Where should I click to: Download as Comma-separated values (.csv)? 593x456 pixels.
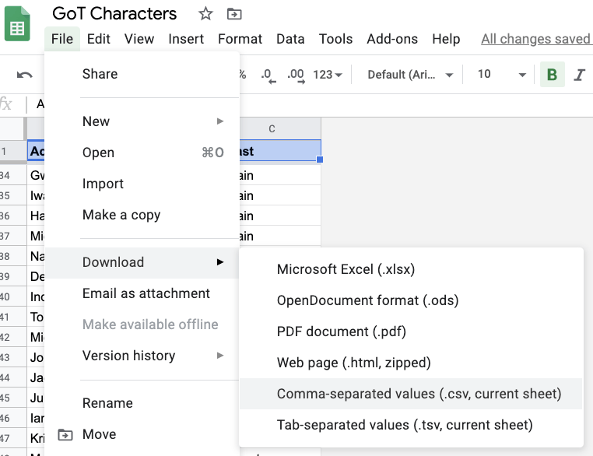coord(411,394)
